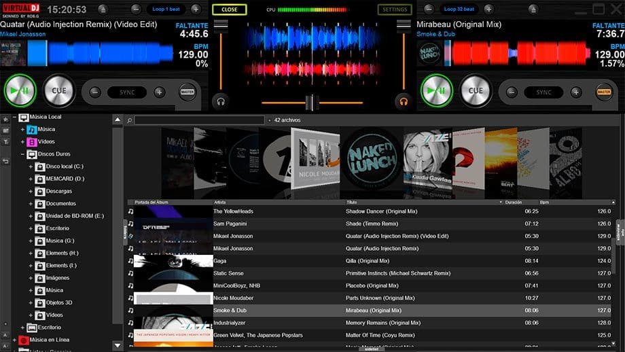
Task: Select the Elements (H:) drive
Action: 62,253
